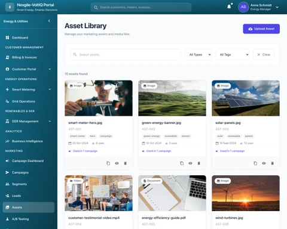Open the wind turbines sunset thumbnail
The image size is (287, 229).
(246, 193)
